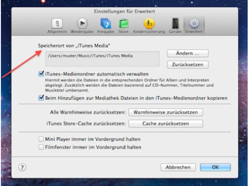Click the Einstellungen für Erweitert title

click(x=124, y=12)
